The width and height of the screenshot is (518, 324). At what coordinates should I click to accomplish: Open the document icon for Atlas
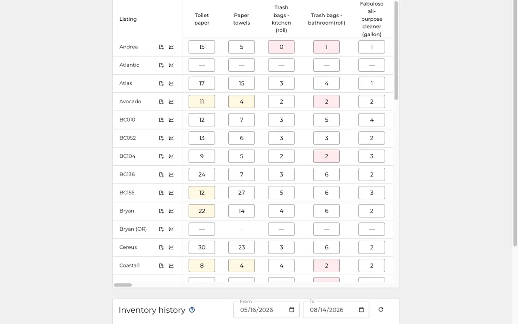click(x=161, y=83)
